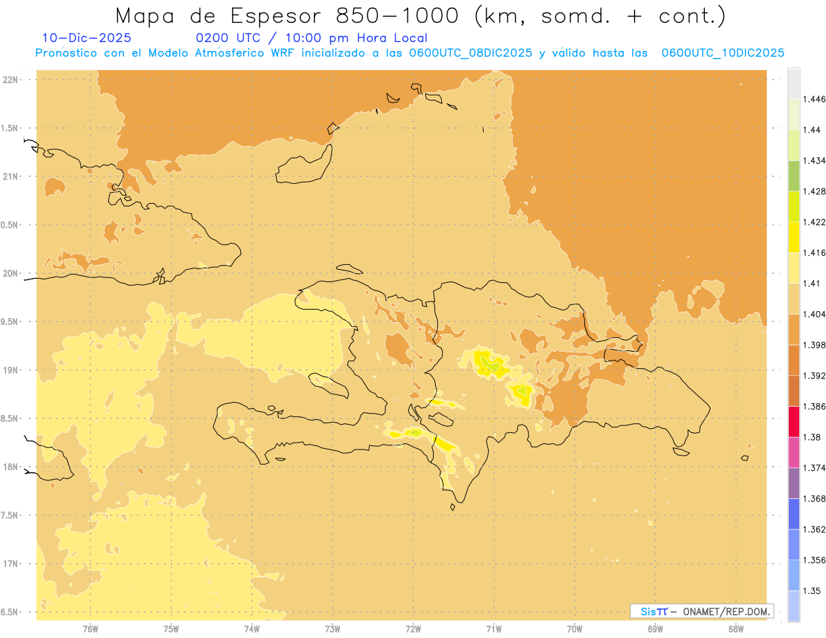Select the red colorbar segment above 1.38
The height and width of the screenshot is (638, 826).
point(794,422)
